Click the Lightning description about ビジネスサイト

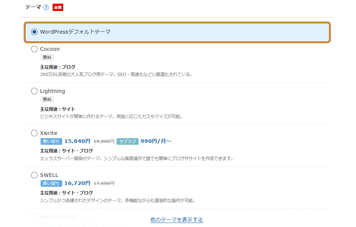point(111,117)
